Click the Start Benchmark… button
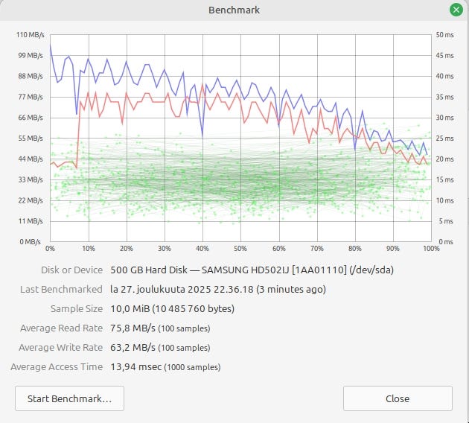 tap(69, 398)
